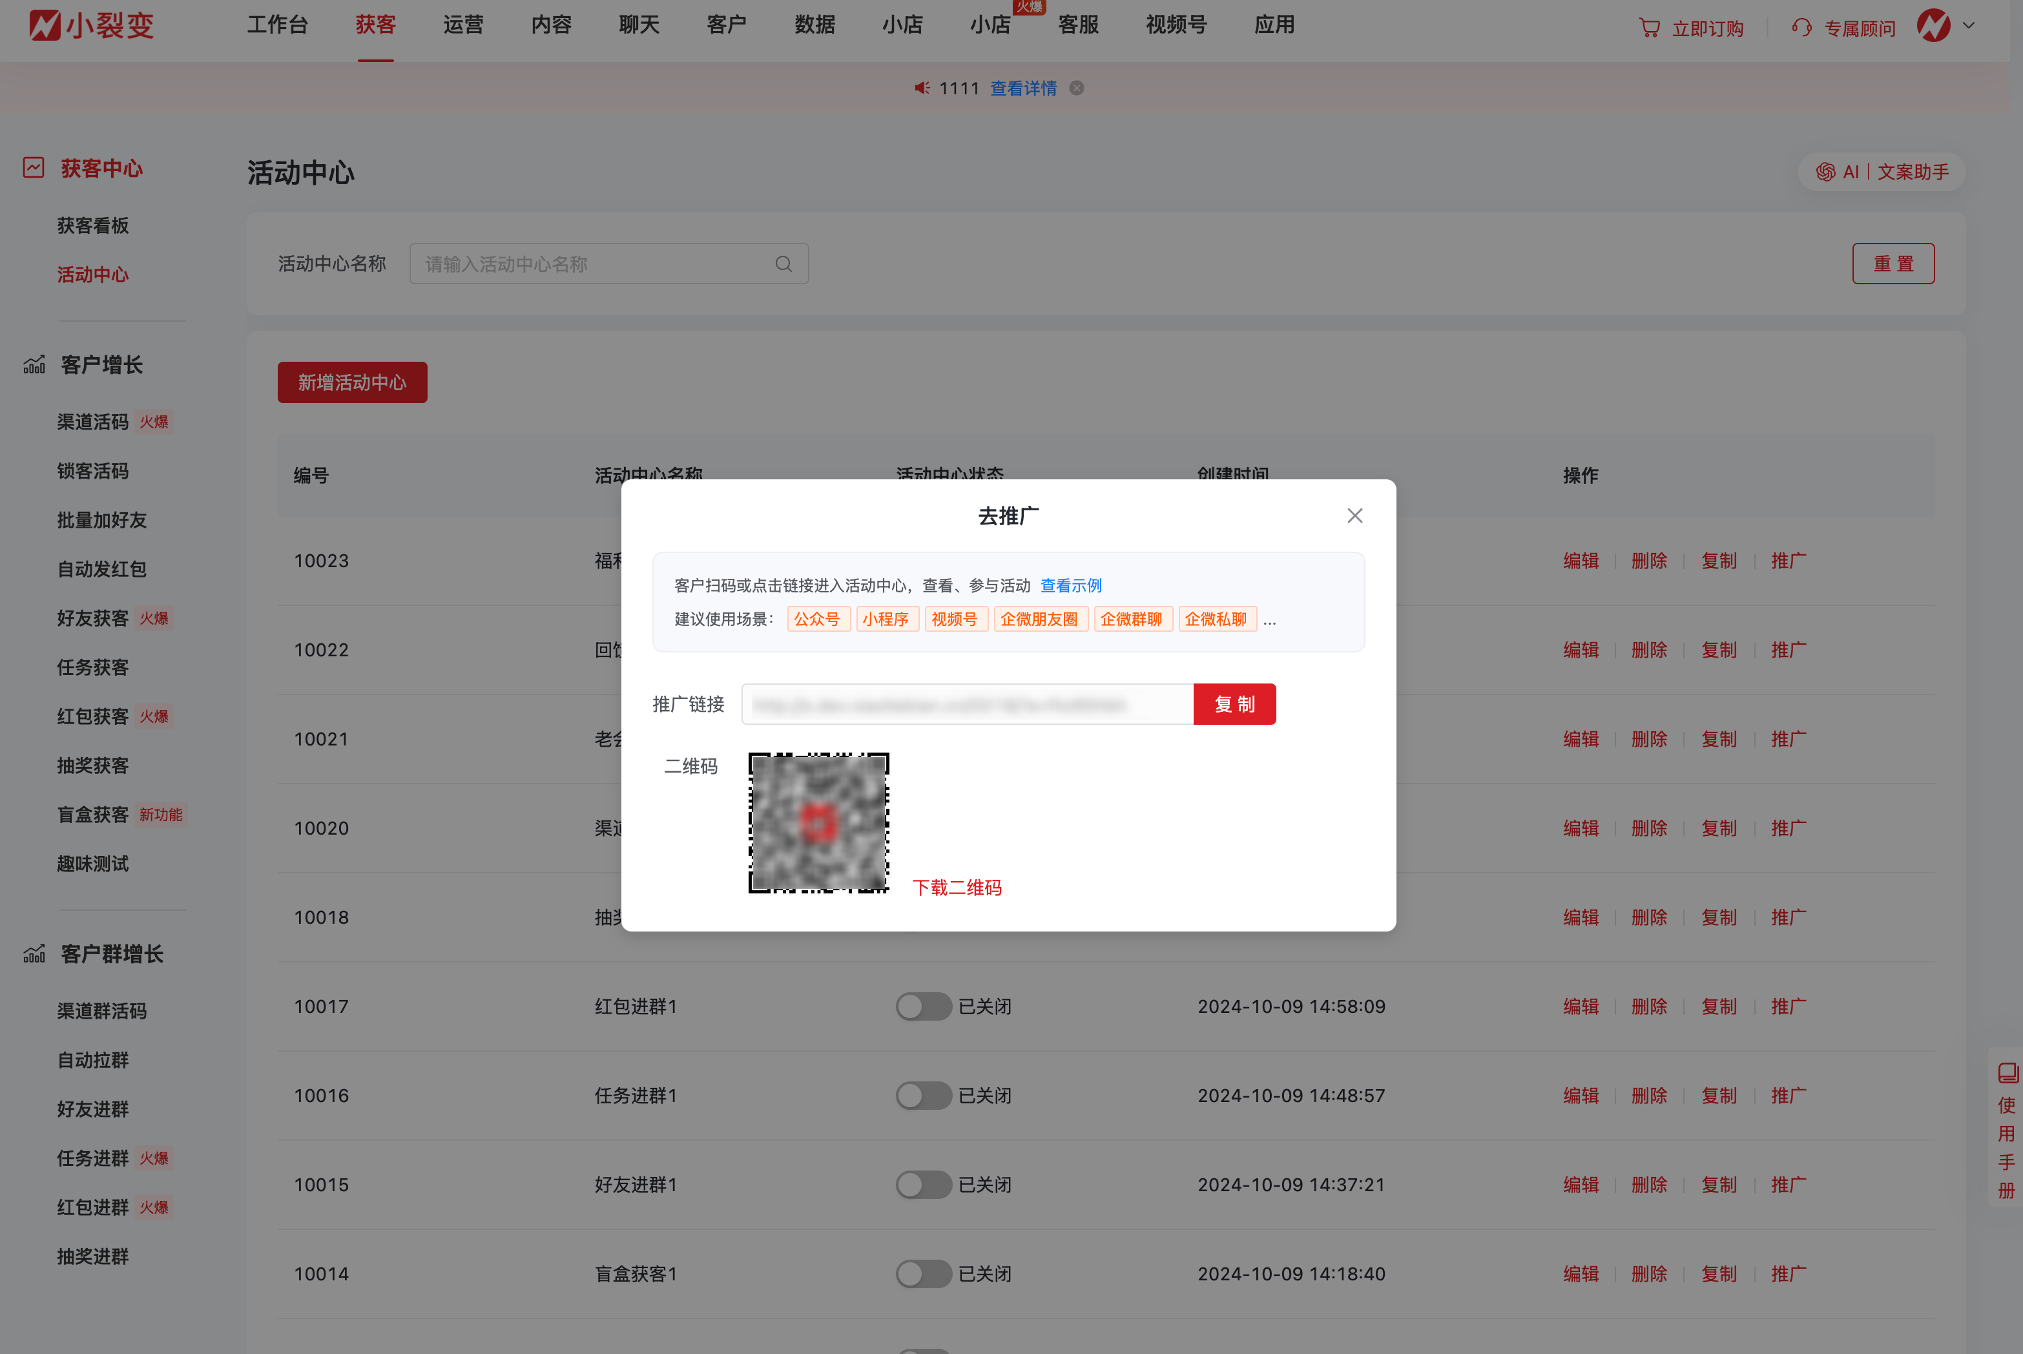Viewport: 2023px width, 1354px height.
Task: Click 复制 for row 10021
Action: click(x=1718, y=738)
